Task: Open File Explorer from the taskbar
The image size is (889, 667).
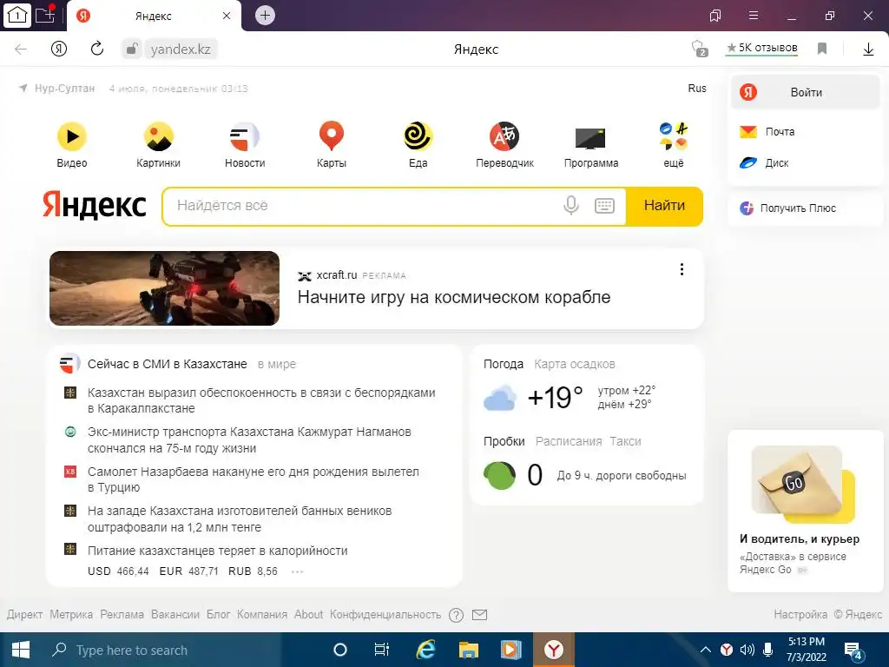Action: (468, 650)
